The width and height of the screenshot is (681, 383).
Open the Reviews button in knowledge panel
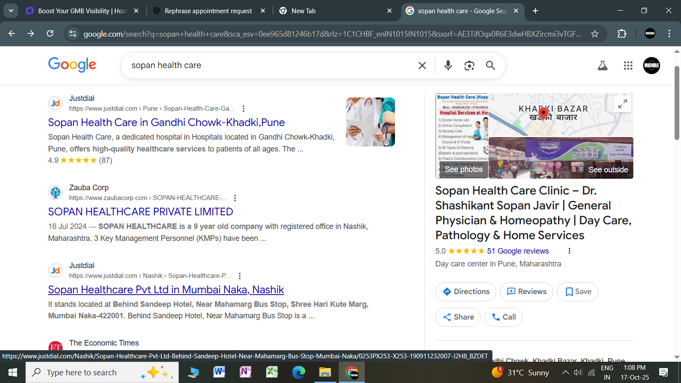point(526,292)
